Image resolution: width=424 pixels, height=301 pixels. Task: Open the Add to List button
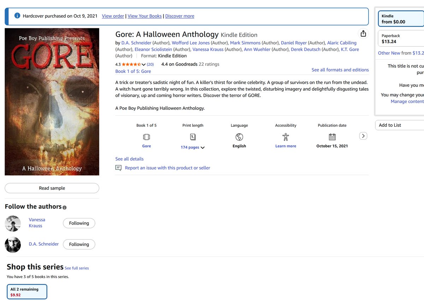tap(400, 125)
